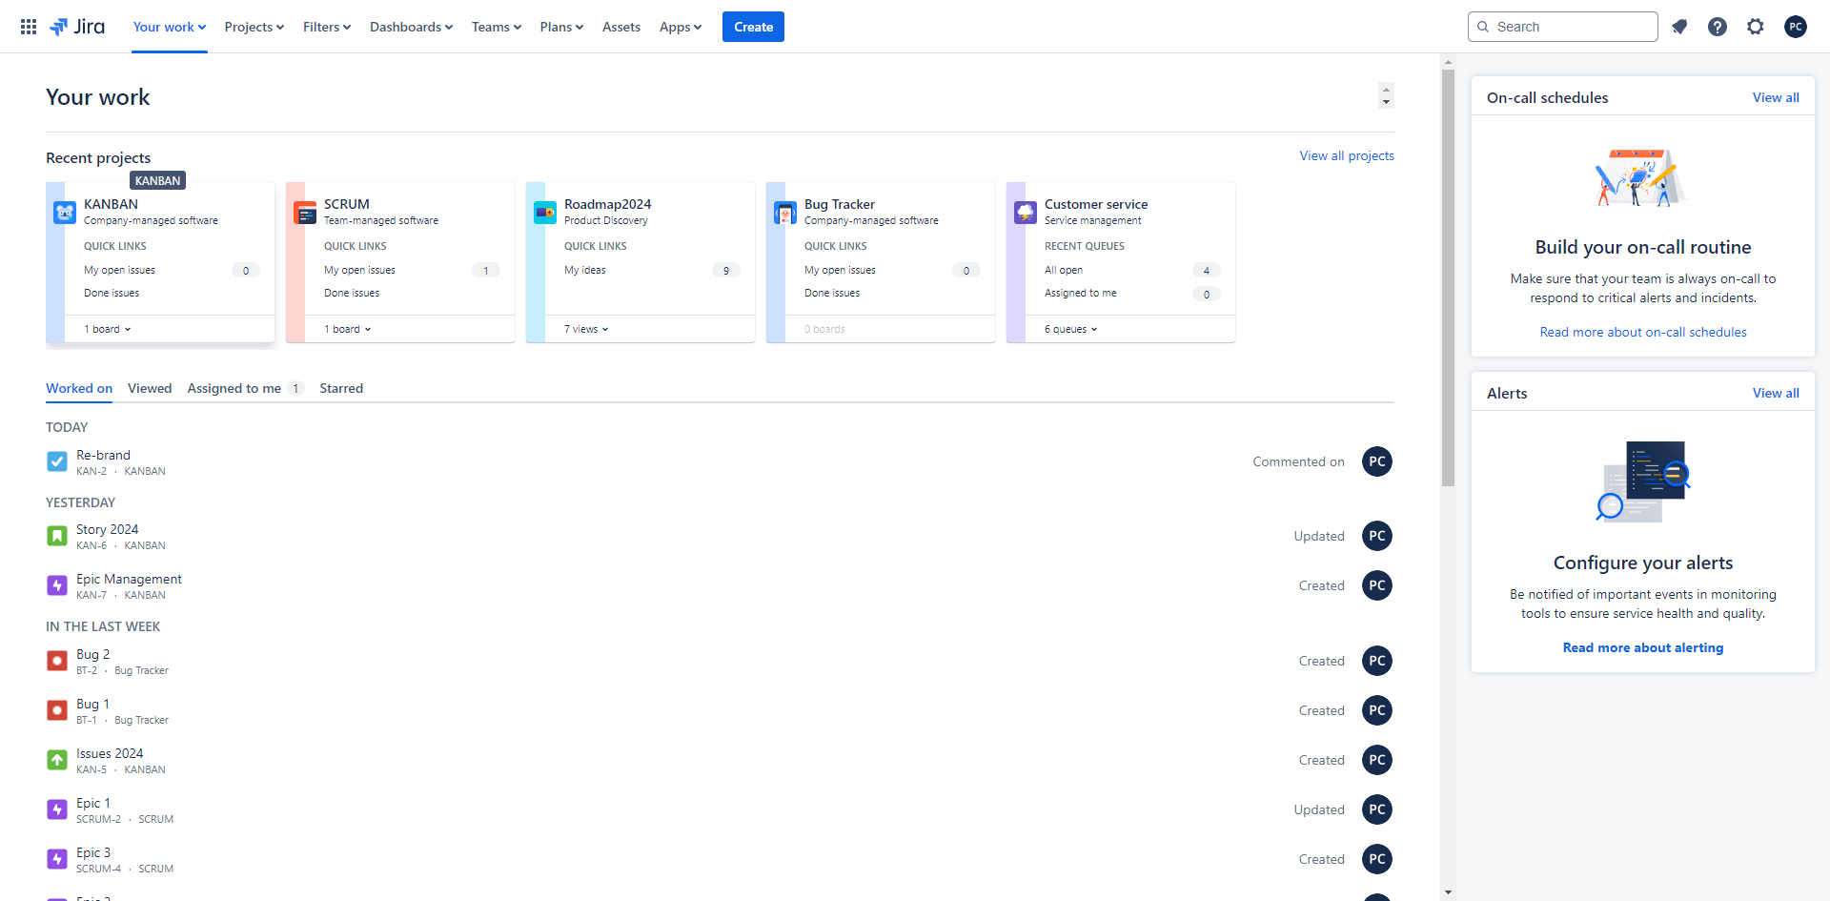Expand the Roadmap2024 7 views dropdown
This screenshot has height=901, width=1830.
pos(586,329)
